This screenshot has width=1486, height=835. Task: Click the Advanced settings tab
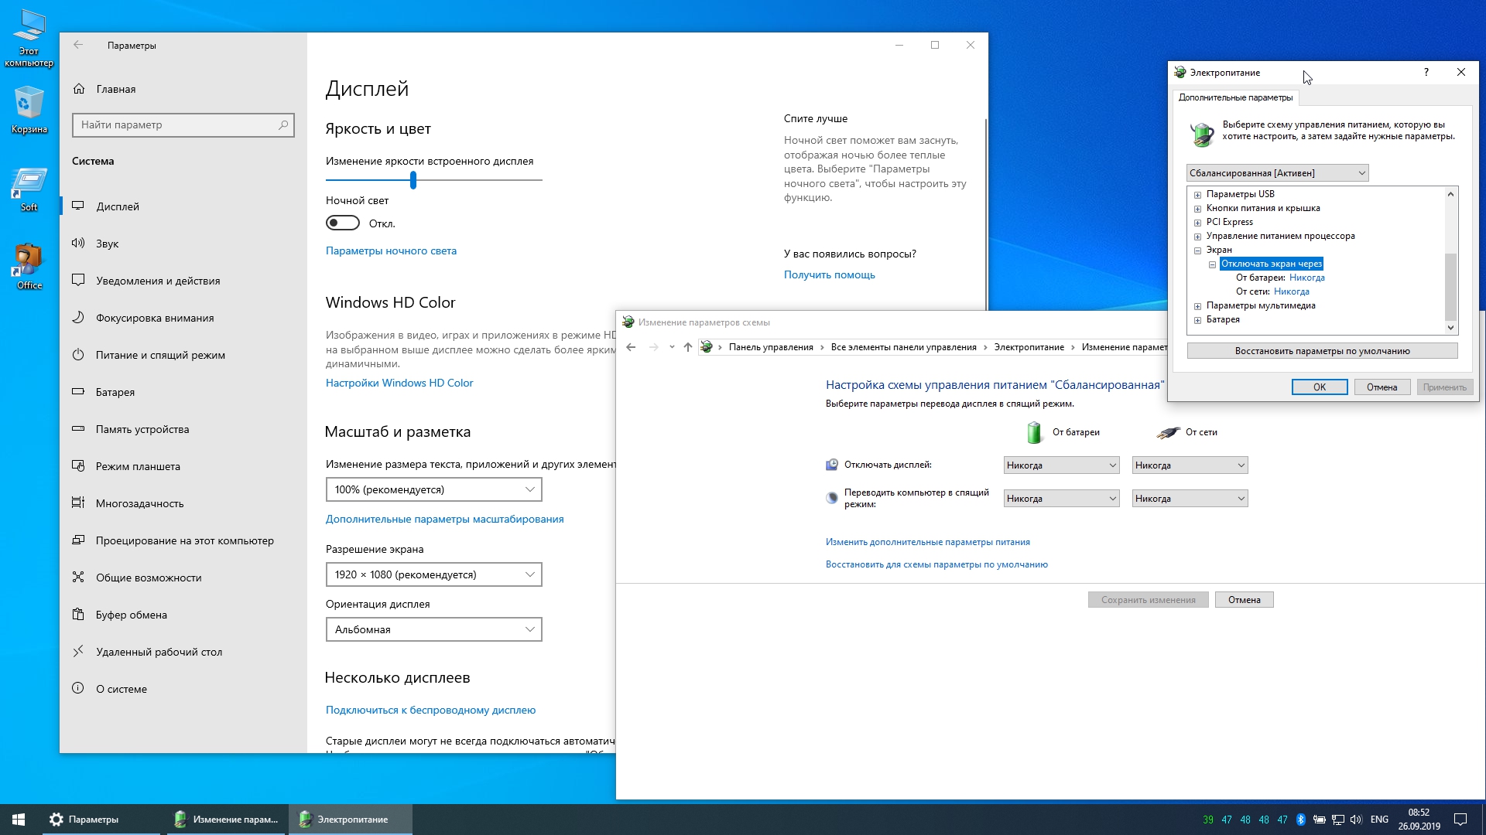pyautogui.click(x=1235, y=97)
